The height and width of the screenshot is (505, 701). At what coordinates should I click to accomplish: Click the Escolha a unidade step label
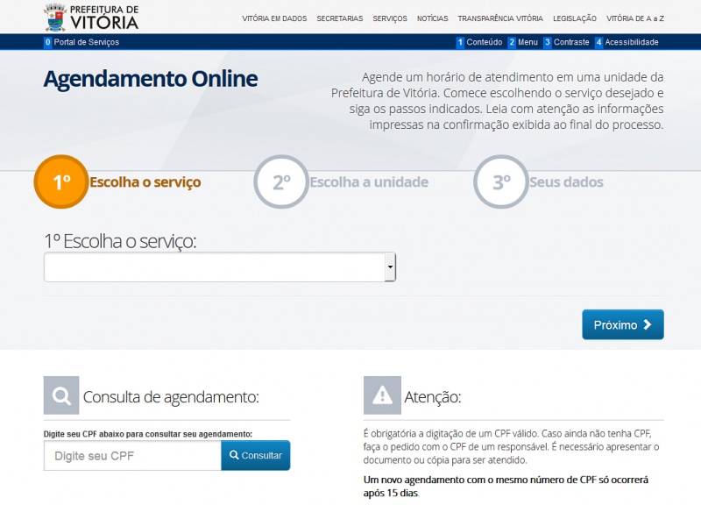(x=369, y=182)
